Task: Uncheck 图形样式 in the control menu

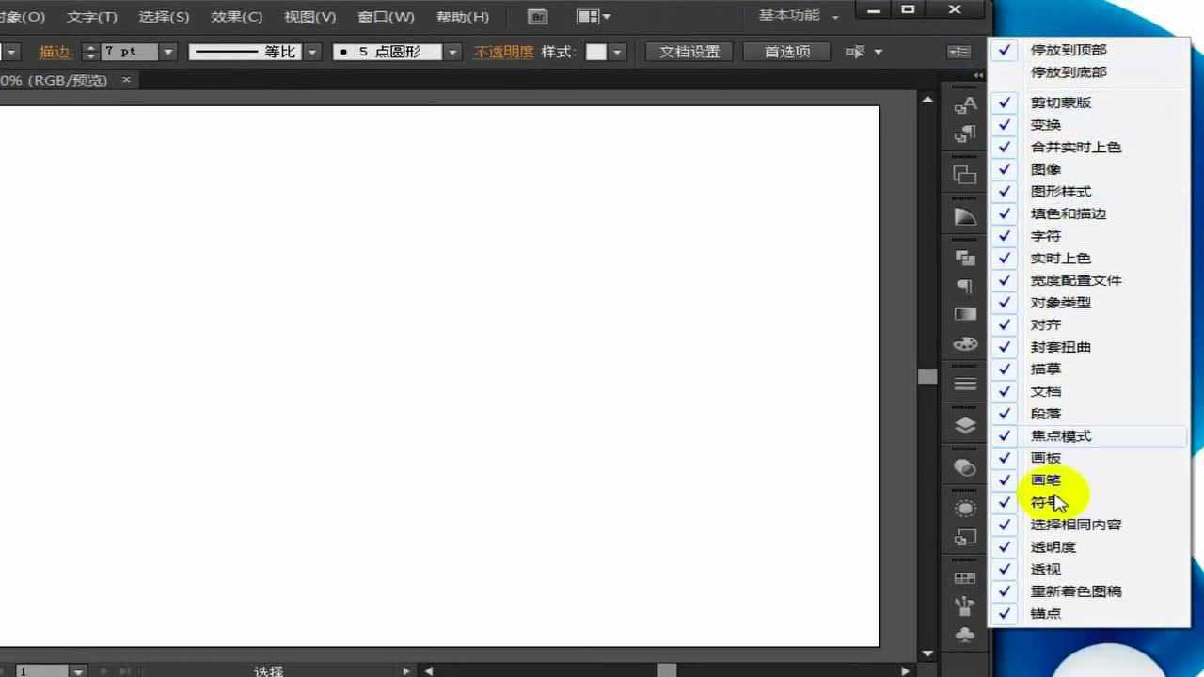Action: pos(1091,192)
